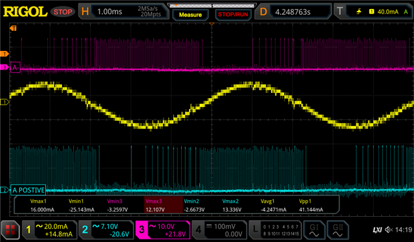The height and width of the screenshot is (242, 414).
Task: Select the highlighted Vmax3 measurement 12.107V
Action: [163, 205]
